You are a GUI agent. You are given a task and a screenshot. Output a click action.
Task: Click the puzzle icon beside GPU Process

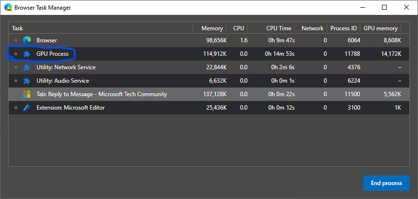(27, 54)
